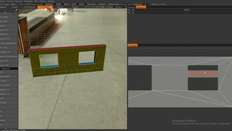Click the Pack button in left panel
232x131 pixels.
click(x=9, y=34)
